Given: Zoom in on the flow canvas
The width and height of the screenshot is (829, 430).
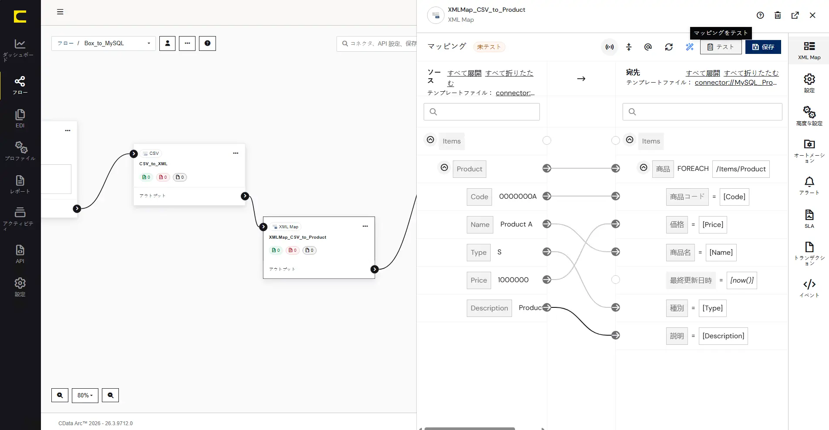Looking at the screenshot, I should [x=60, y=395].
